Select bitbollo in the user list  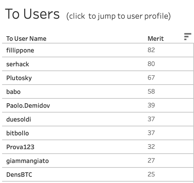pos(18,133)
